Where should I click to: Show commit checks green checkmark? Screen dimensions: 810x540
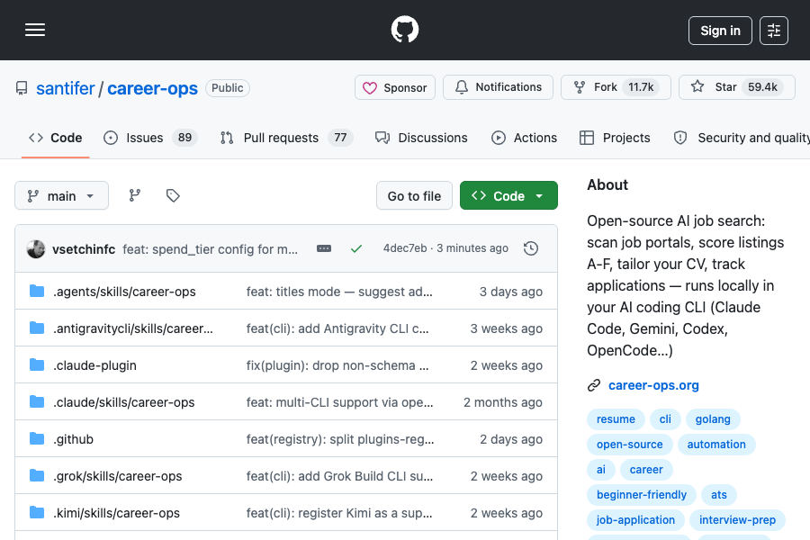(x=355, y=249)
